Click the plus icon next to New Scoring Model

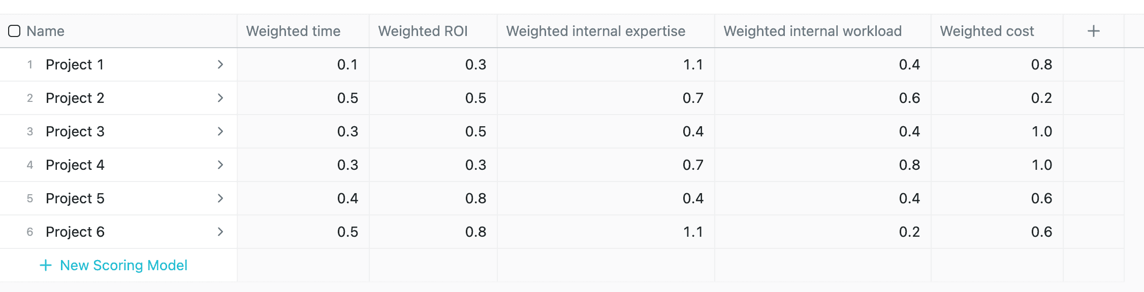point(46,265)
